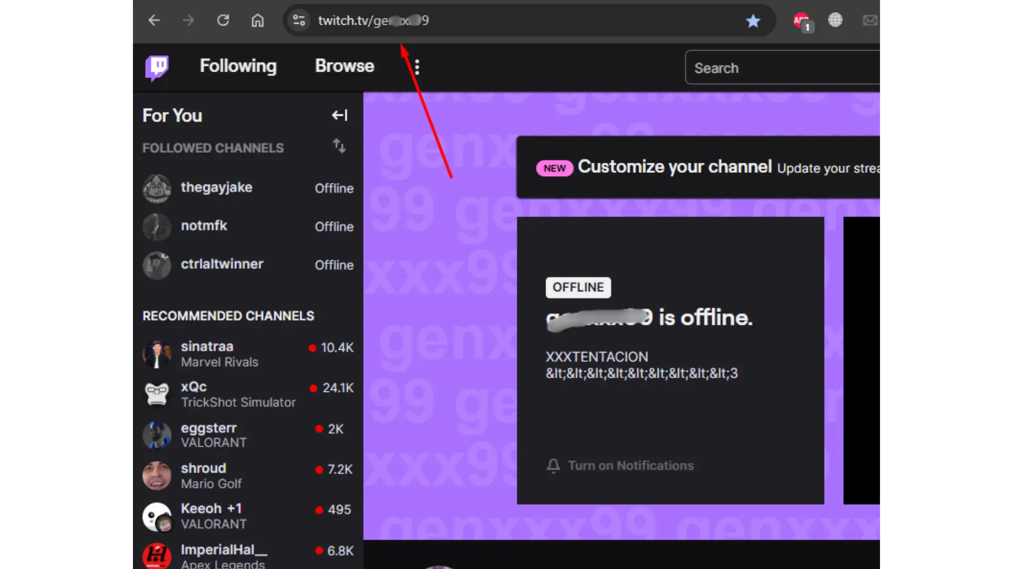Click thegayjake avatar

[157, 189]
